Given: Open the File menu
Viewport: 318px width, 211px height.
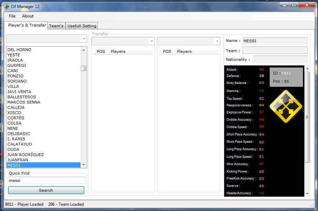Looking at the screenshot, I should click(x=12, y=16).
